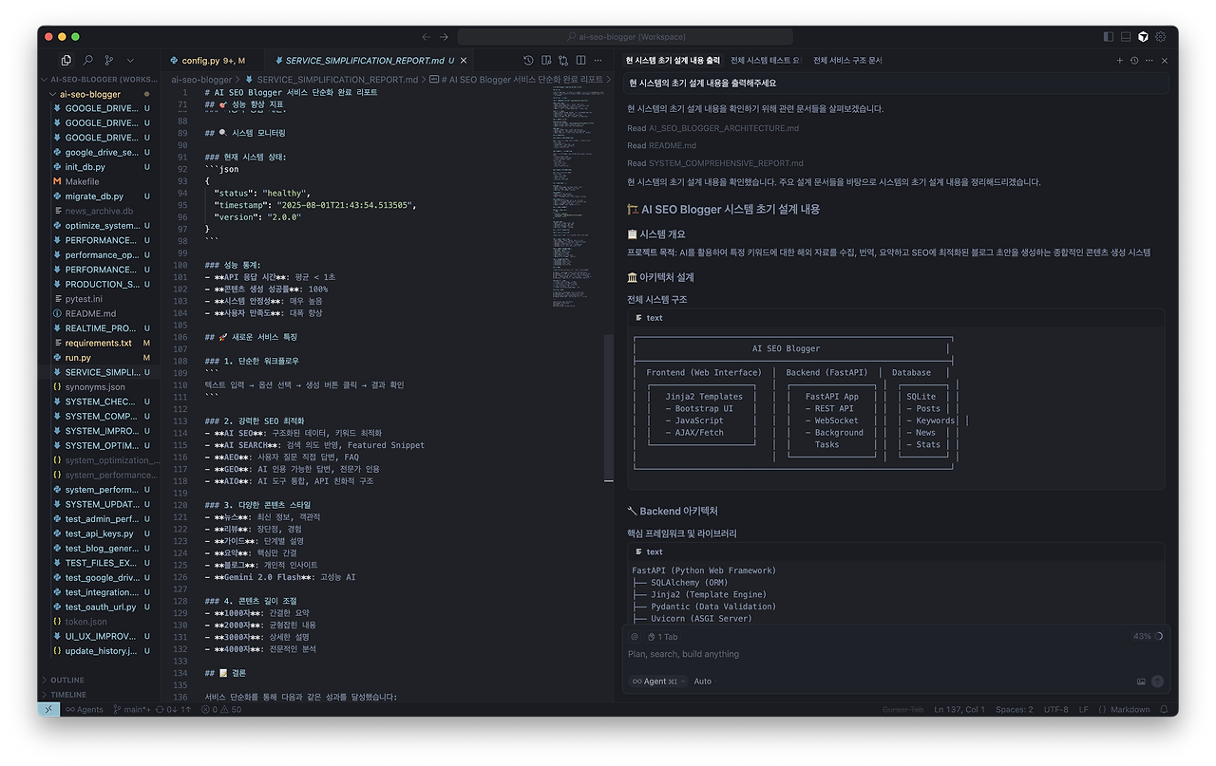The width and height of the screenshot is (1216, 766).
Task: Start a new chat with plus icon
Action: point(1119,60)
